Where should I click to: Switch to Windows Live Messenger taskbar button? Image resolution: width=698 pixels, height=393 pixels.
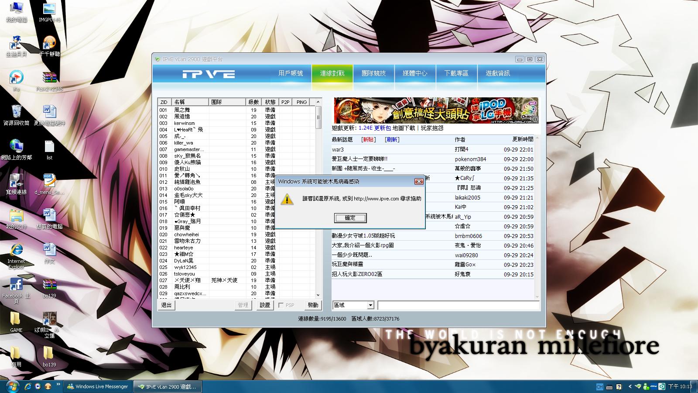(98, 386)
